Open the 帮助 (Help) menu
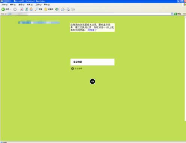The height and width of the screenshot is (143, 186). [47, 4]
